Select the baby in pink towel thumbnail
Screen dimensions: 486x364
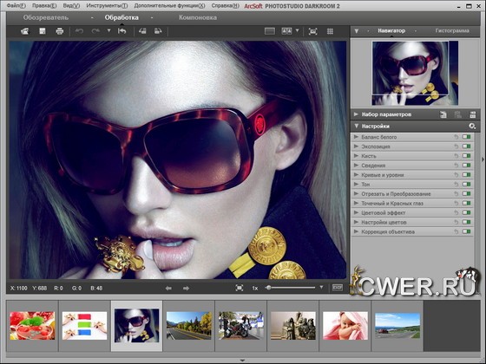[345, 326]
